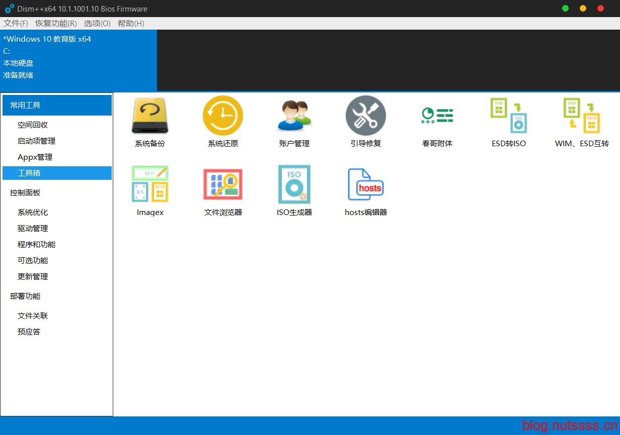Click the 常用工具 section header
Screen dimensions: 620x435
(57, 105)
